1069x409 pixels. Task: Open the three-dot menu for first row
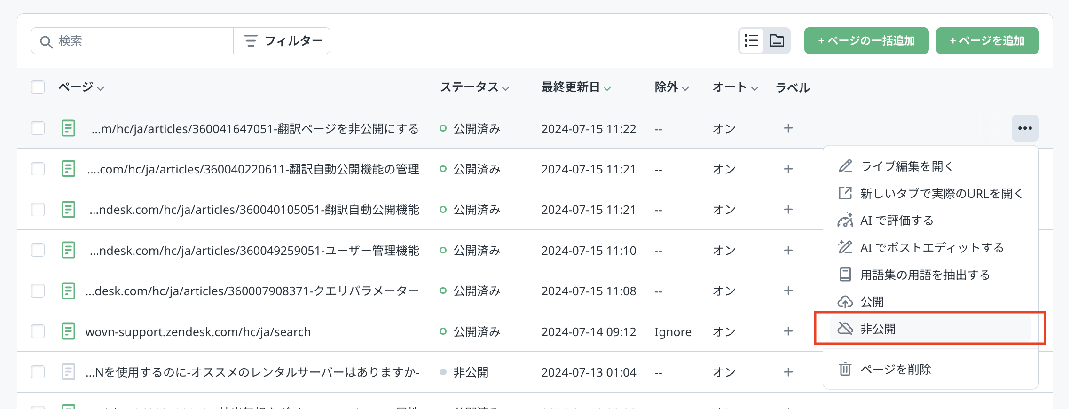(x=1025, y=128)
